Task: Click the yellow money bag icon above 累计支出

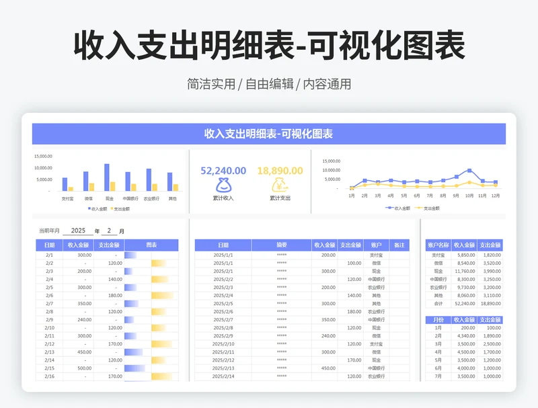Action: (280, 185)
